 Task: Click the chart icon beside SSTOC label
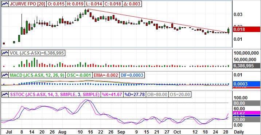click(5, 95)
